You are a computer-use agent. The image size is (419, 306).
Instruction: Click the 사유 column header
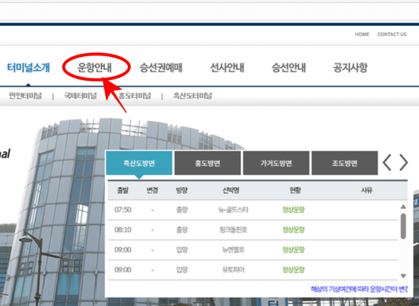tap(366, 190)
